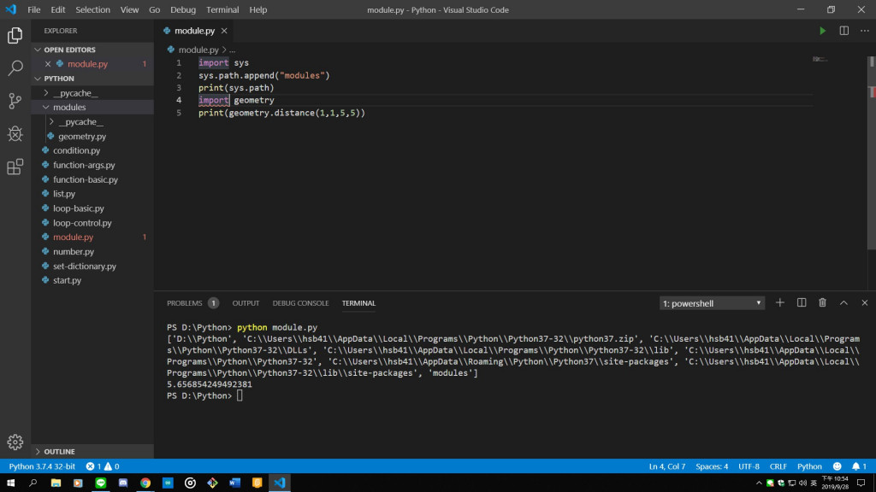
Task: Switch to the Debug Console tab
Action: (x=300, y=303)
